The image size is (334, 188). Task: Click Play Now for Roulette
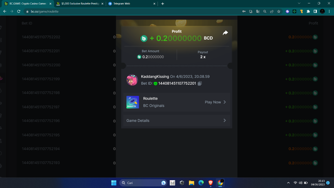[215, 102]
